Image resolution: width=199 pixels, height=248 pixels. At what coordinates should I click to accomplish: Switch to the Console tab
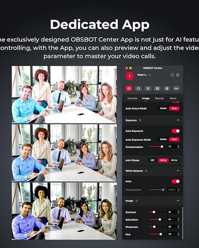132,98
